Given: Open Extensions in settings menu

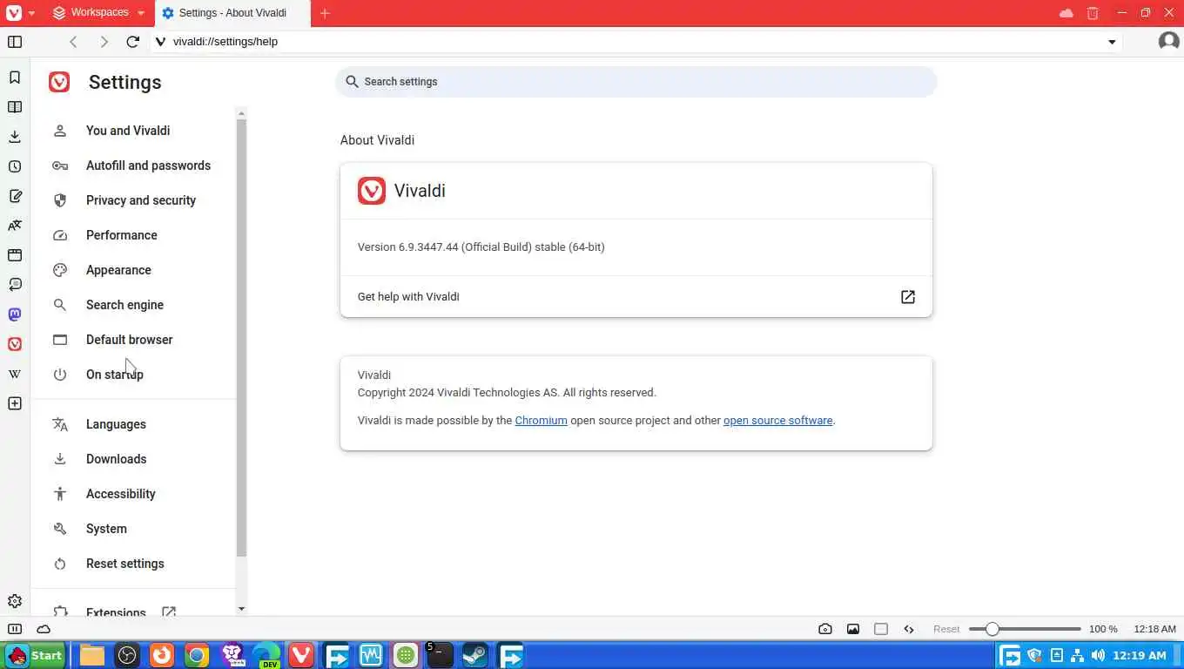Looking at the screenshot, I should [x=116, y=612].
